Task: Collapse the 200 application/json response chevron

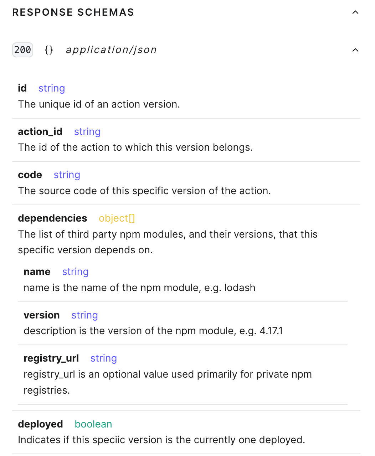Action: 355,50
